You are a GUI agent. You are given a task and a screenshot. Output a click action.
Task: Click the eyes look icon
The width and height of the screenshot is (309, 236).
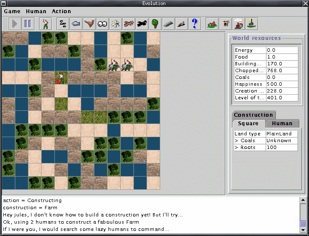click(x=102, y=24)
